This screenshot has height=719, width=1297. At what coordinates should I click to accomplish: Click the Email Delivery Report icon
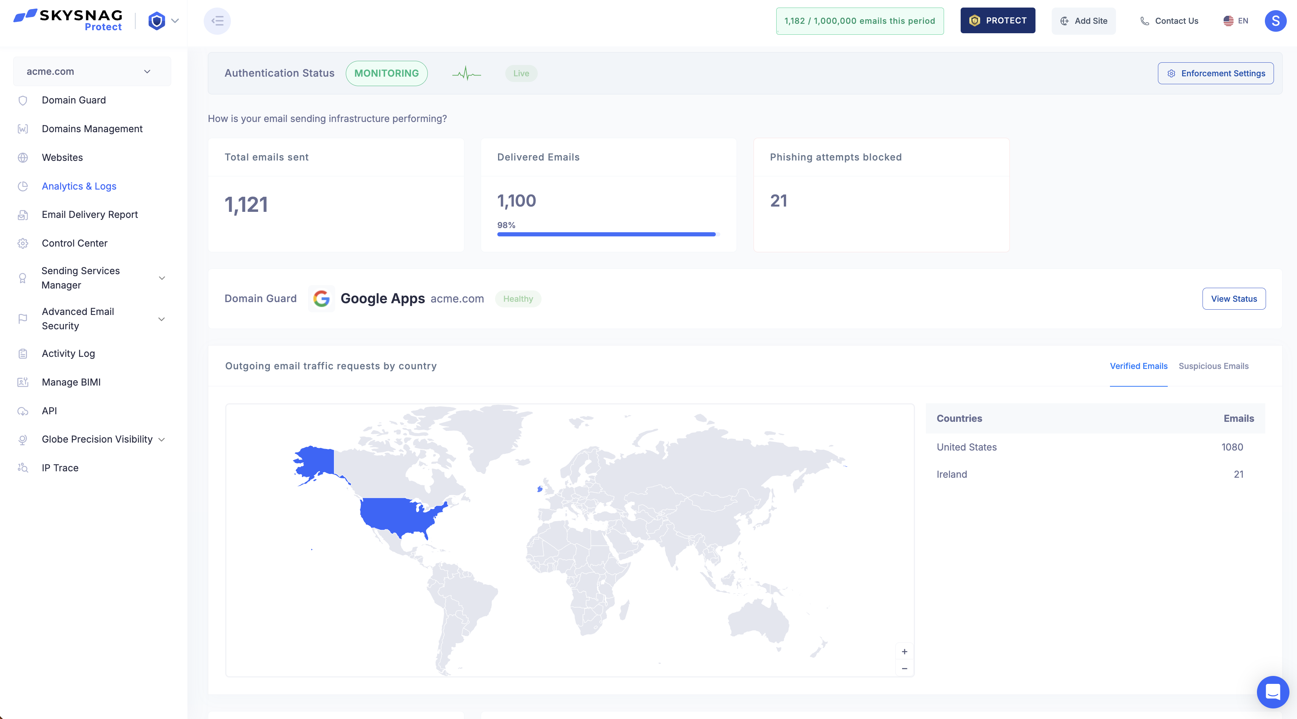click(x=23, y=215)
